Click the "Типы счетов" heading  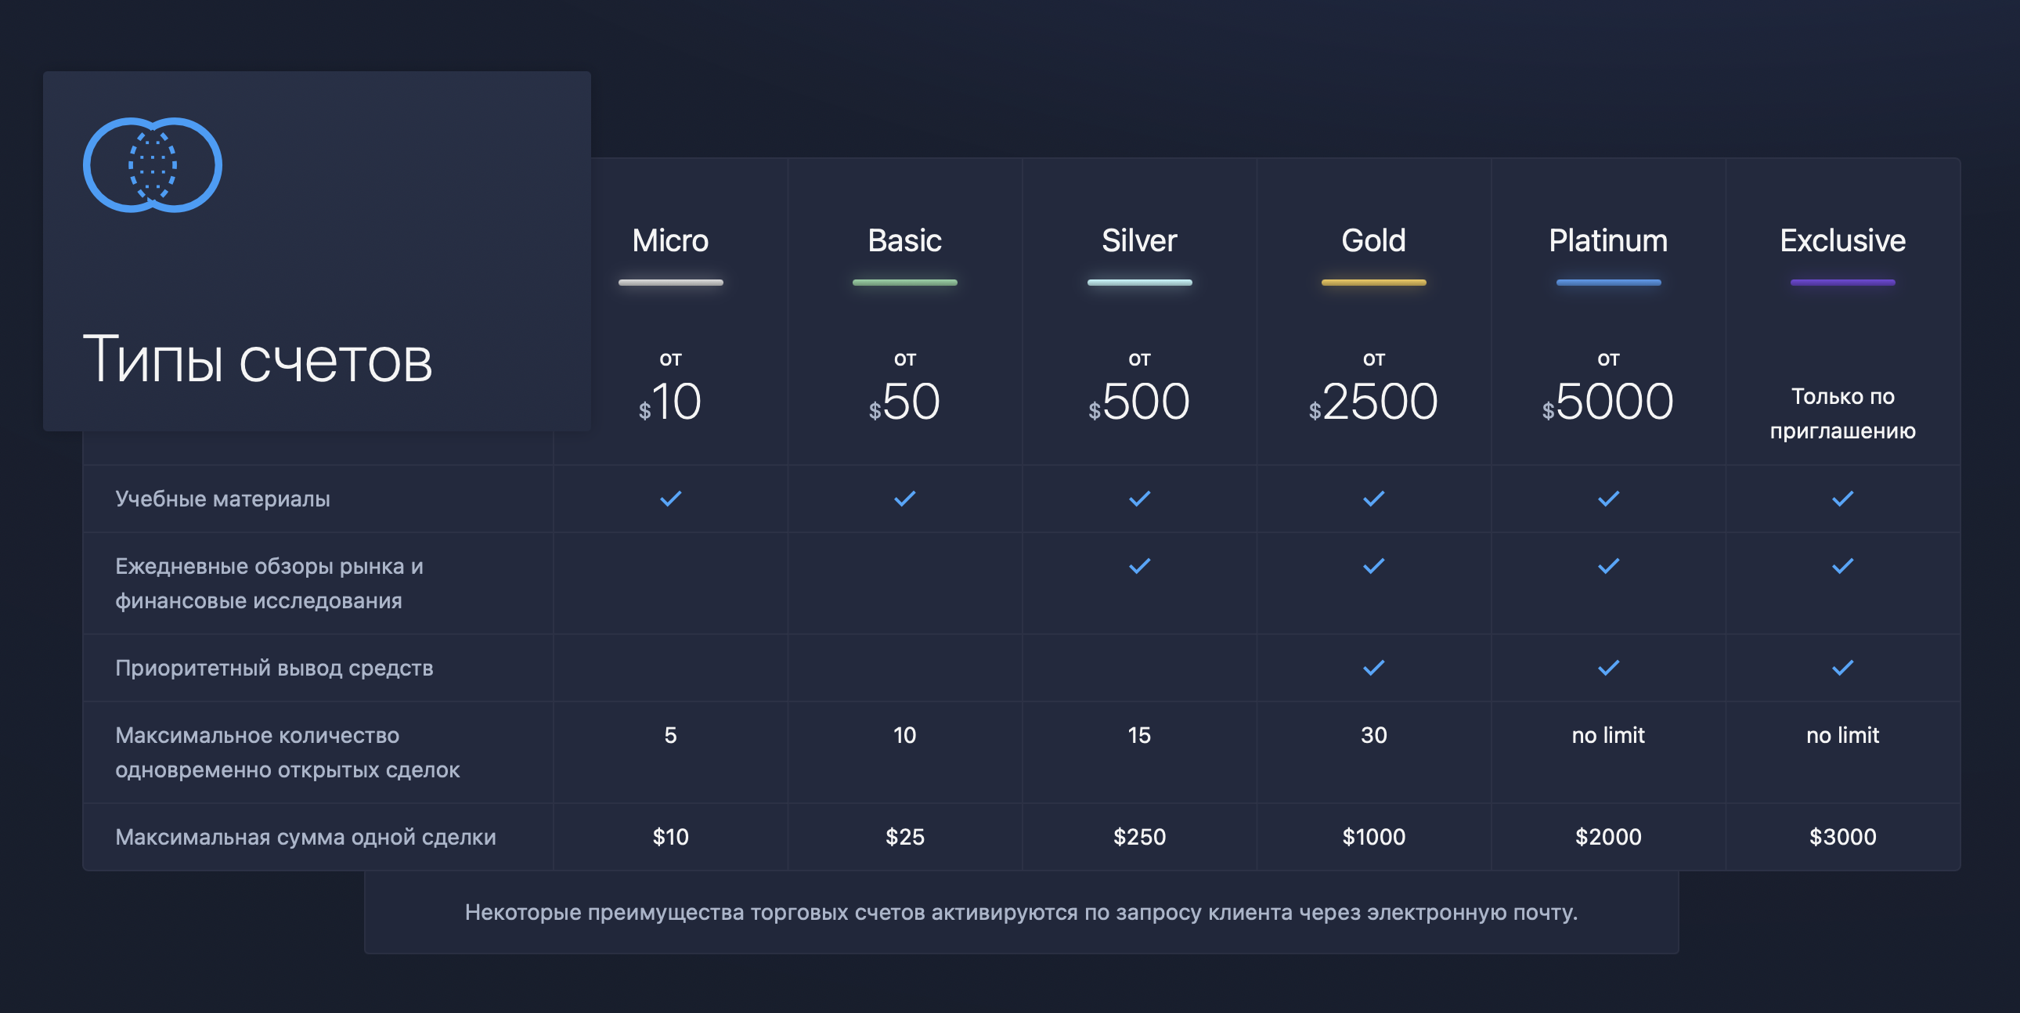258,360
